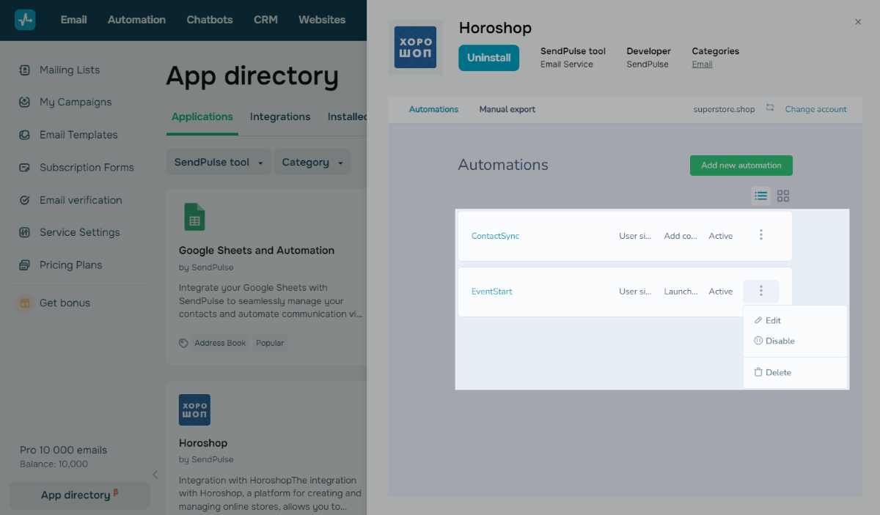Click the Pricing Plans sidebar icon
The image size is (880, 515).
pos(25,265)
